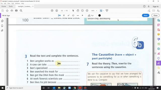Open the Comment tool in right pane
161x90 pixels.
click(x=158, y=34)
